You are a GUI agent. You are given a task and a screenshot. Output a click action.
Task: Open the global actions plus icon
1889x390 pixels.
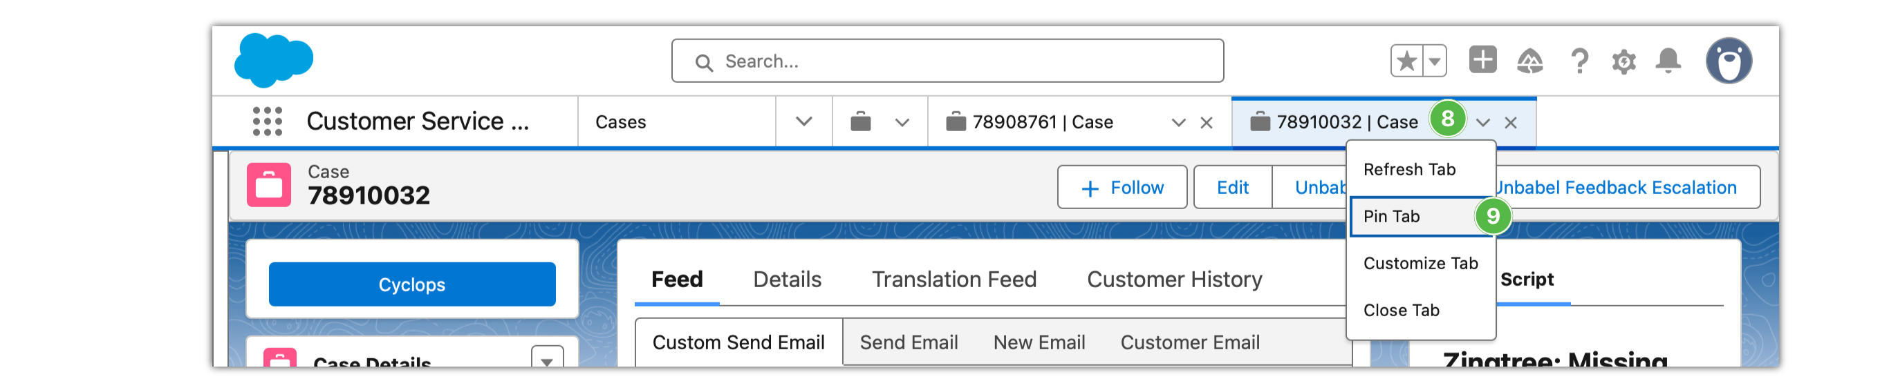click(x=1482, y=60)
